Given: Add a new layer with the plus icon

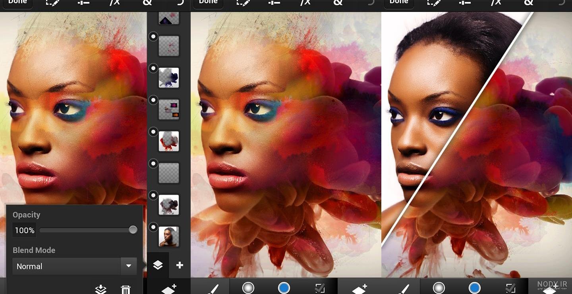Looking at the screenshot, I should (x=180, y=265).
